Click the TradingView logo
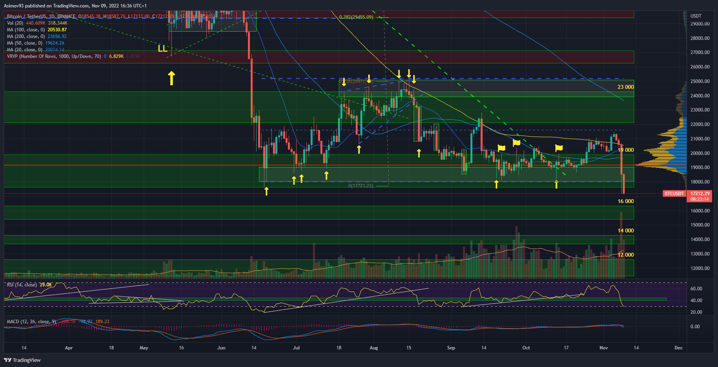Viewport: 718px width, 367px height. point(22,360)
